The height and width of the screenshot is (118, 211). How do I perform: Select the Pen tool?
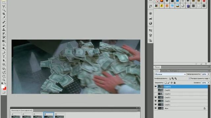click(4, 53)
